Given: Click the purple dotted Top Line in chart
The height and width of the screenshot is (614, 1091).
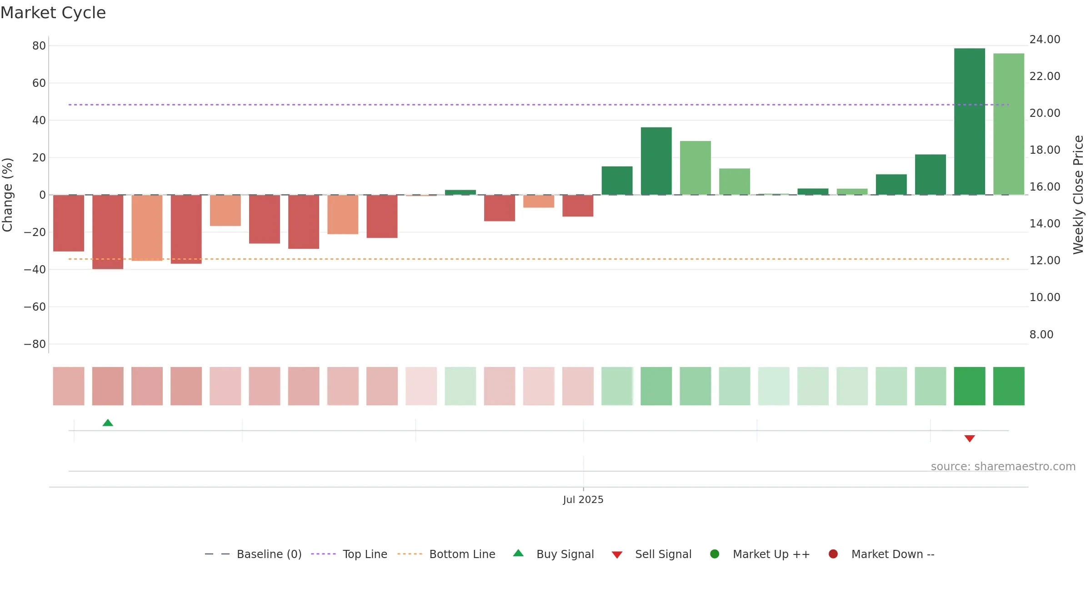Looking at the screenshot, I should 539,105.
